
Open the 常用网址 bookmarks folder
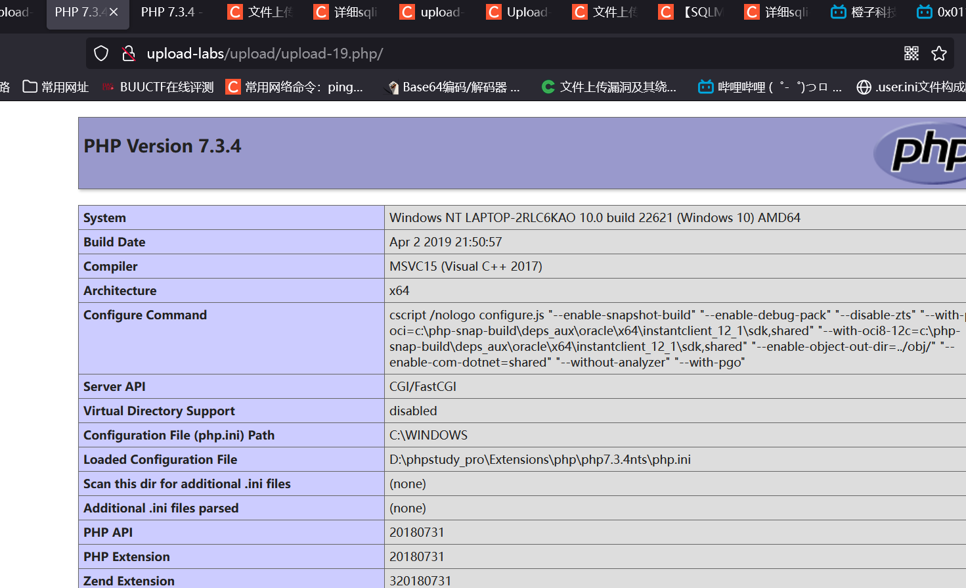tap(56, 87)
